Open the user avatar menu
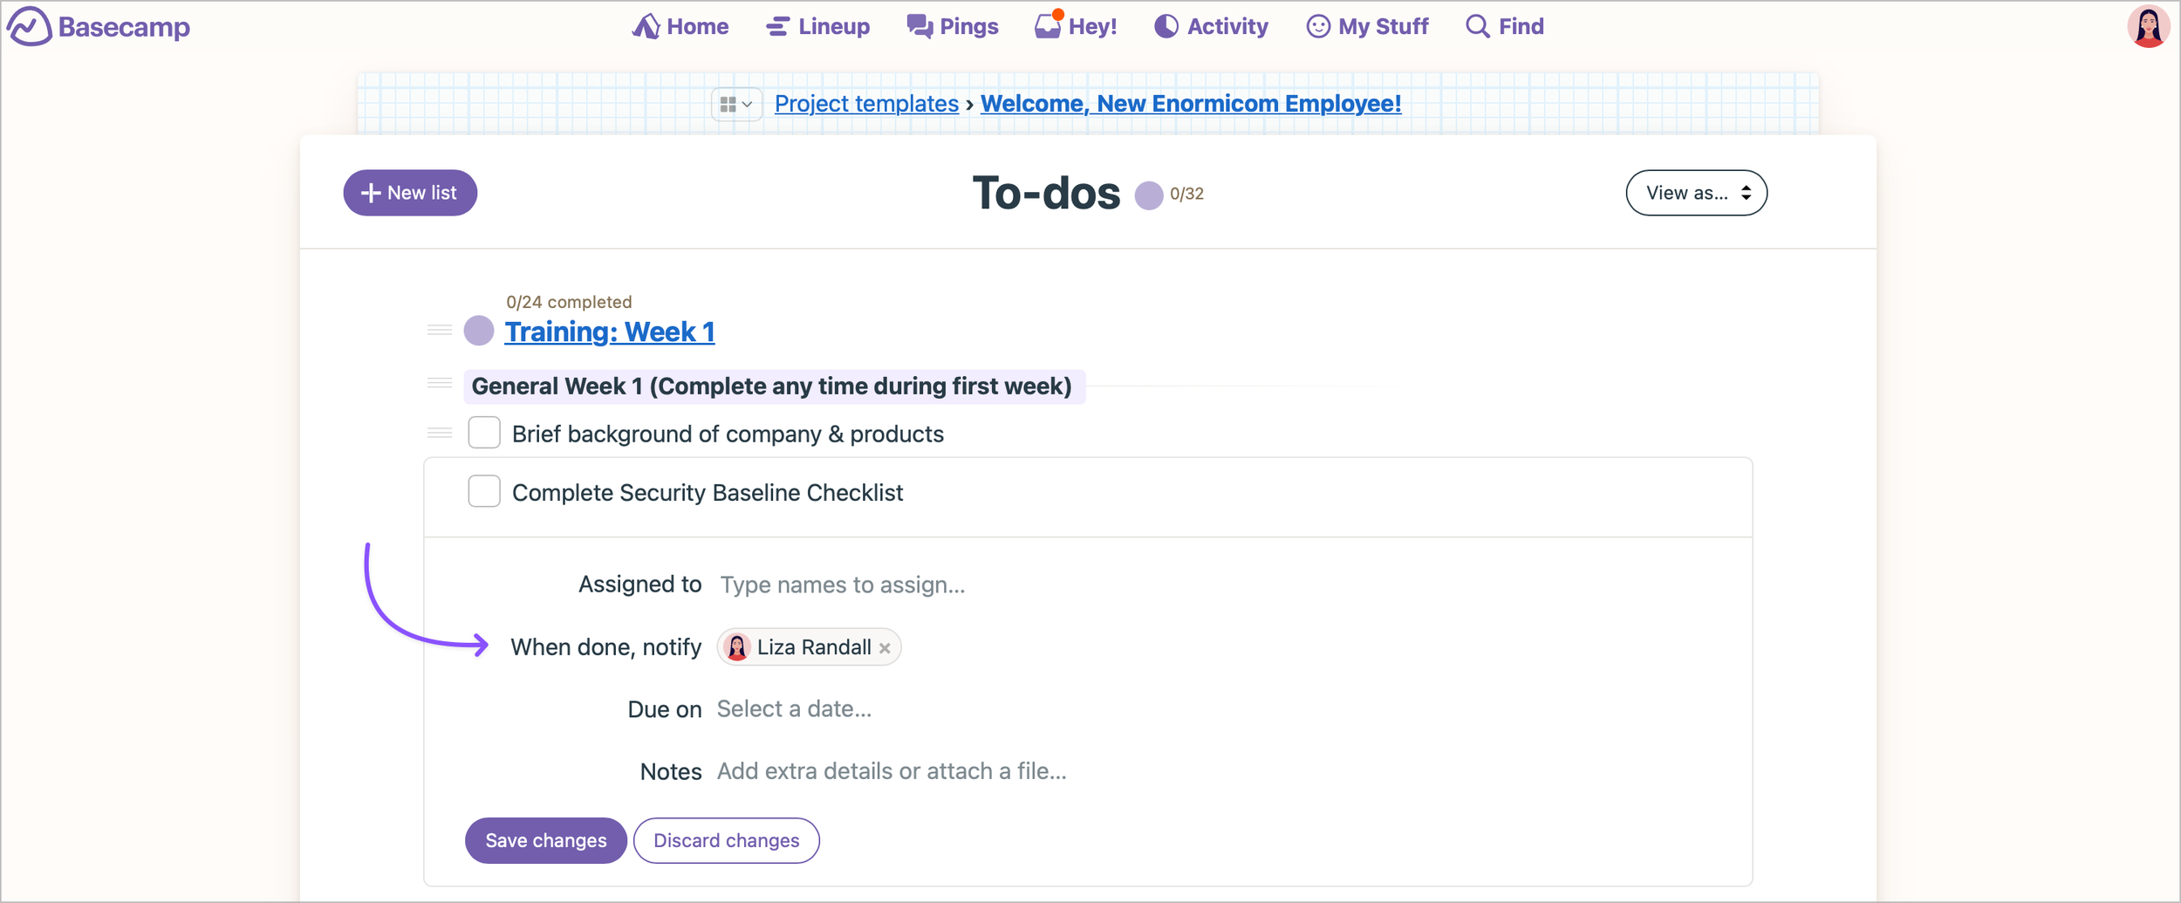 coord(2148,26)
